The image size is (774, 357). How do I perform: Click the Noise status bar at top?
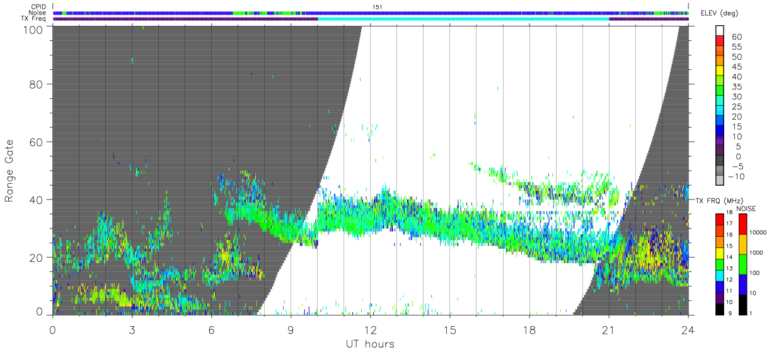(370, 13)
